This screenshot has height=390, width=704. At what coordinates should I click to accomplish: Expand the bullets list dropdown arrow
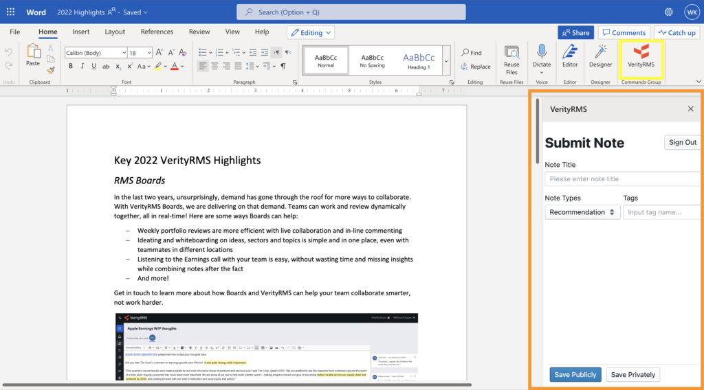tap(210, 53)
